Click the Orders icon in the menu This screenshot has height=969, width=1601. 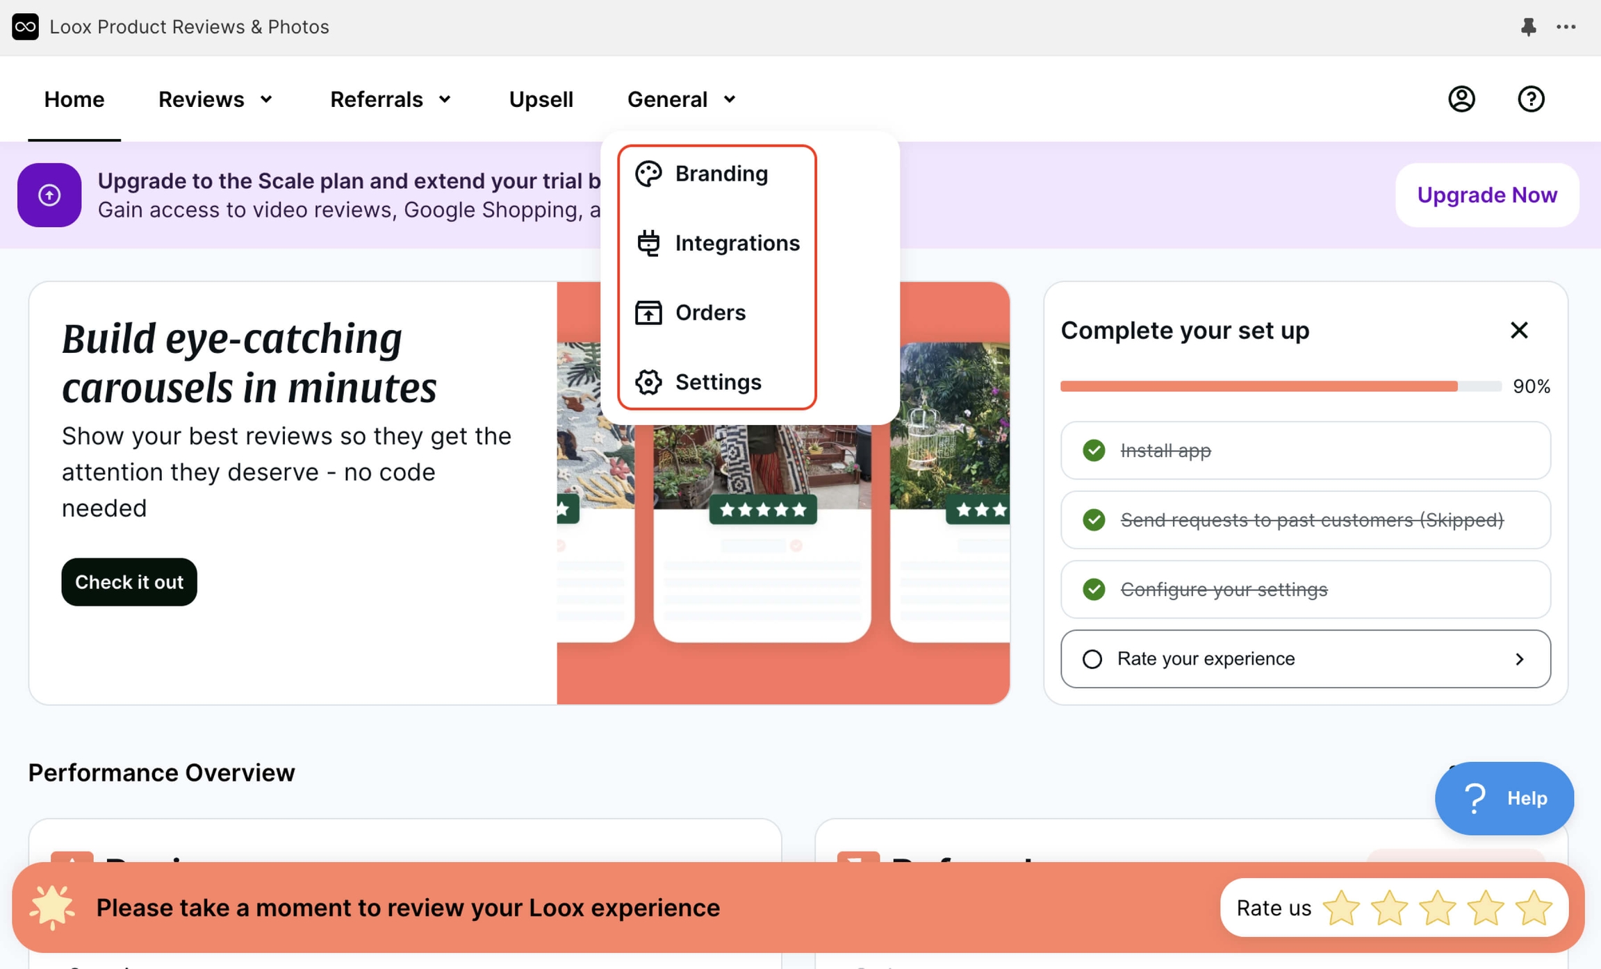coord(648,312)
